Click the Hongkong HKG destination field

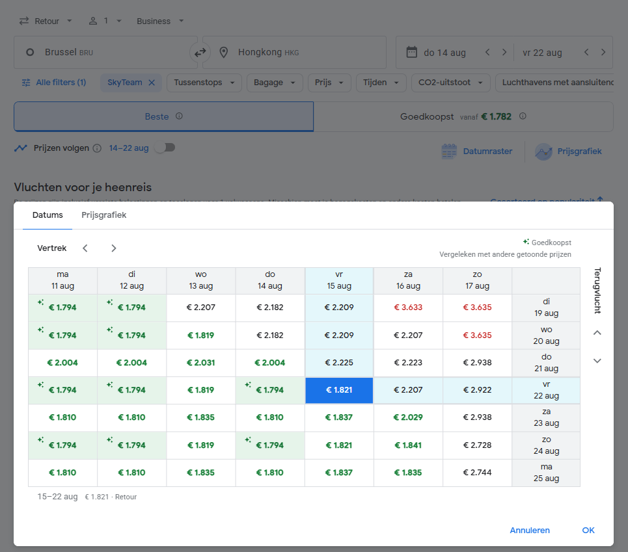pos(294,53)
